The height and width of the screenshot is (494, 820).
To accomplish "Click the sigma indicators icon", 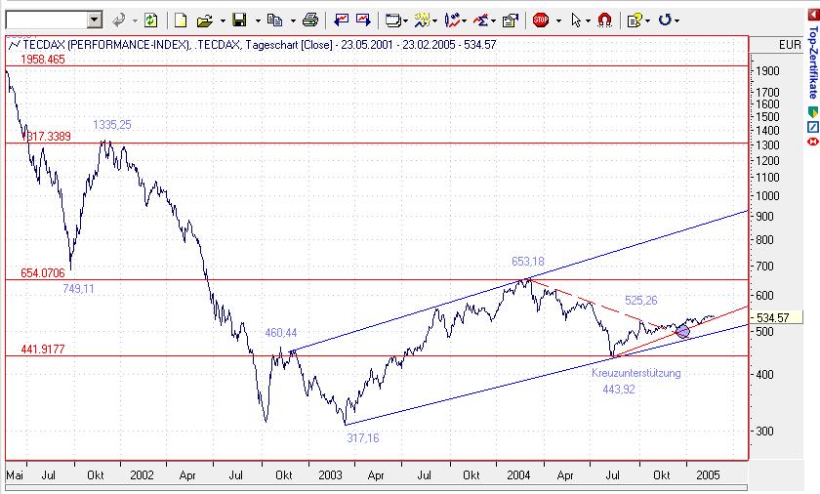I will pyautogui.click(x=480, y=21).
